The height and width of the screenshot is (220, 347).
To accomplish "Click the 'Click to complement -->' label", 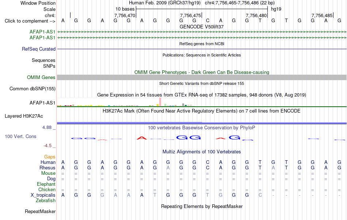I will 30,21.
